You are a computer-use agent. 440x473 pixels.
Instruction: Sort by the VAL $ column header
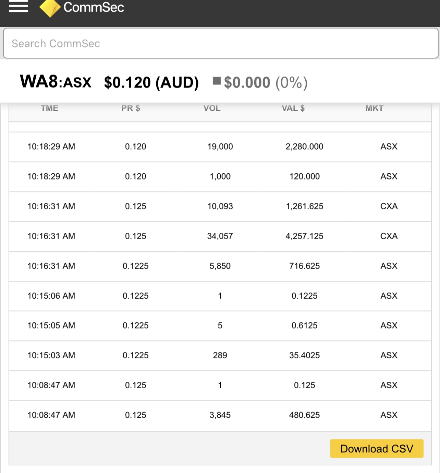(x=293, y=108)
